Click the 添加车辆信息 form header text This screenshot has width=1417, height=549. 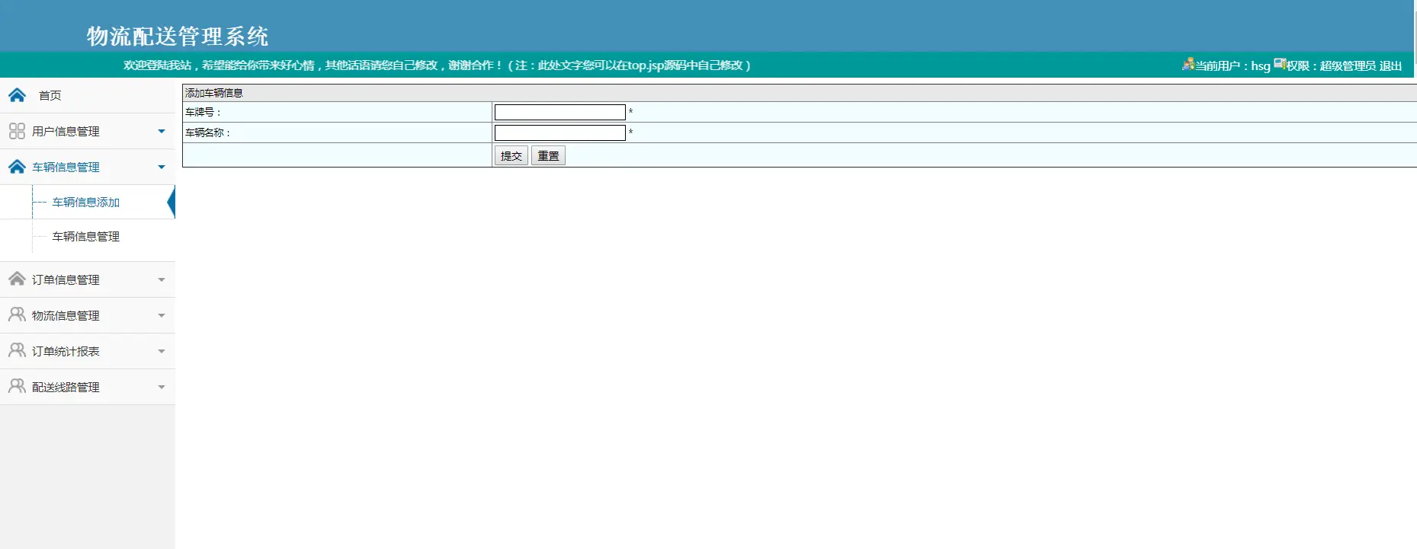pos(214,93)
